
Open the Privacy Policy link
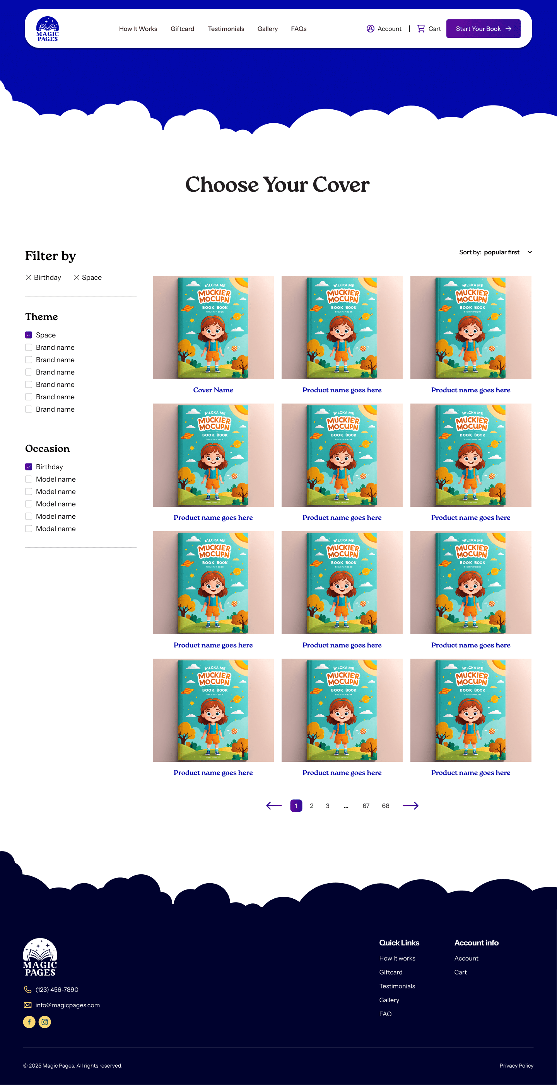pos(516,1066)
